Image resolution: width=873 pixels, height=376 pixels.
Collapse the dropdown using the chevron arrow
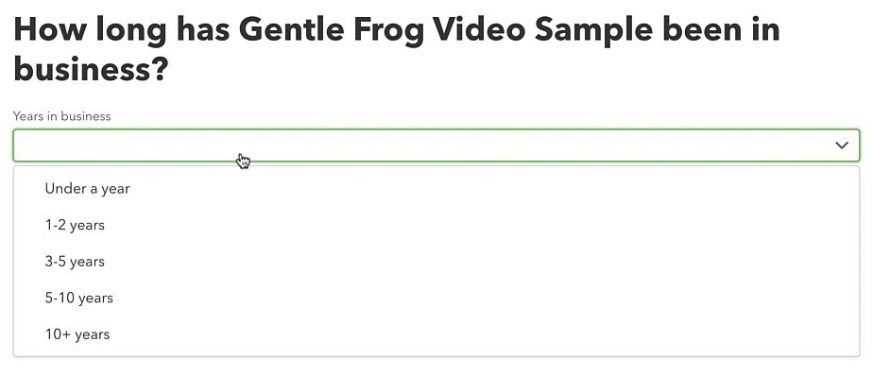click(841, 145)
